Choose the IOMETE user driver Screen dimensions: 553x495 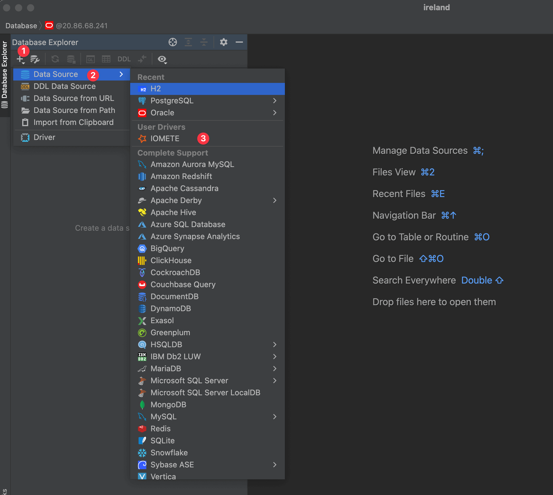[x=208, y=138]
